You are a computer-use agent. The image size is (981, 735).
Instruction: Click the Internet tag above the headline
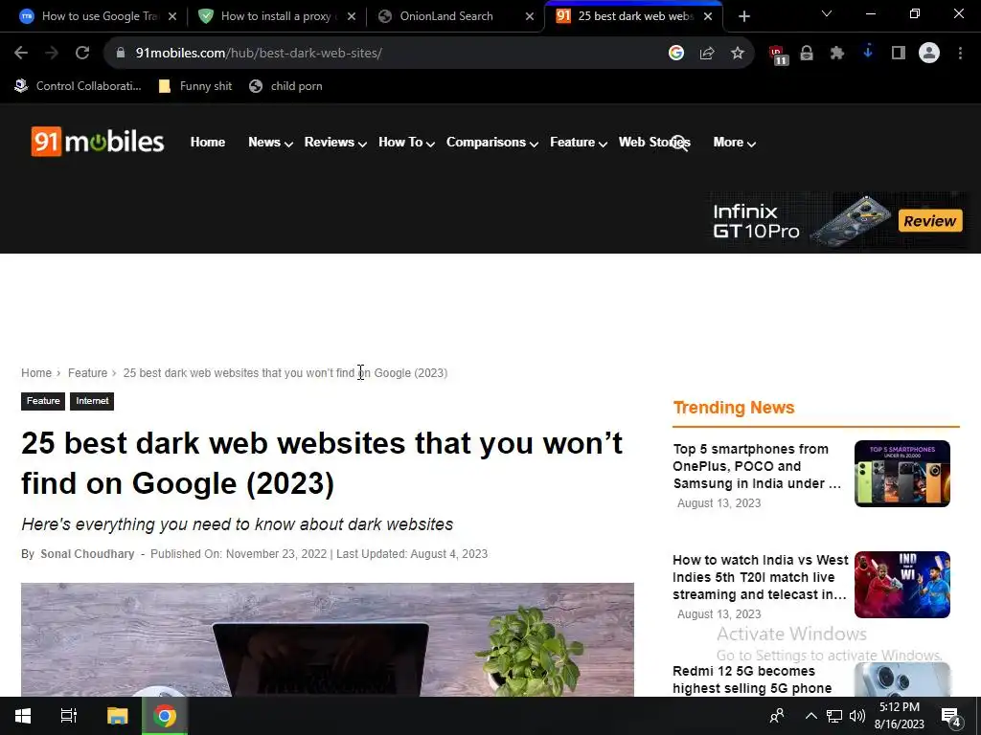click(92, 401)
